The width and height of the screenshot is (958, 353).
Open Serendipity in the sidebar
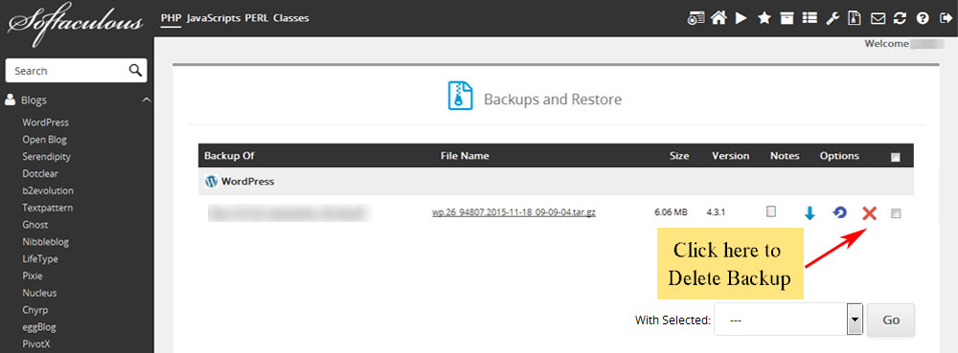pos(46,156)
